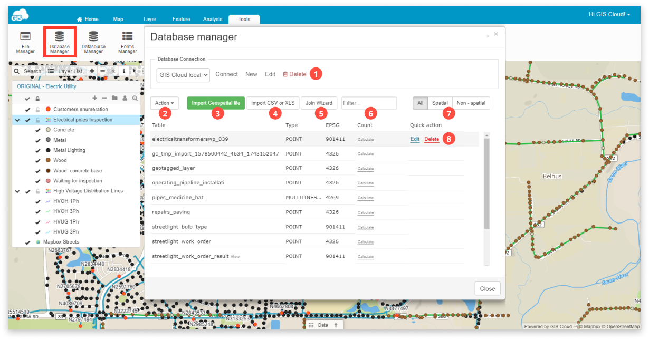Open the File Manager tool

click(x=25, y=42)
